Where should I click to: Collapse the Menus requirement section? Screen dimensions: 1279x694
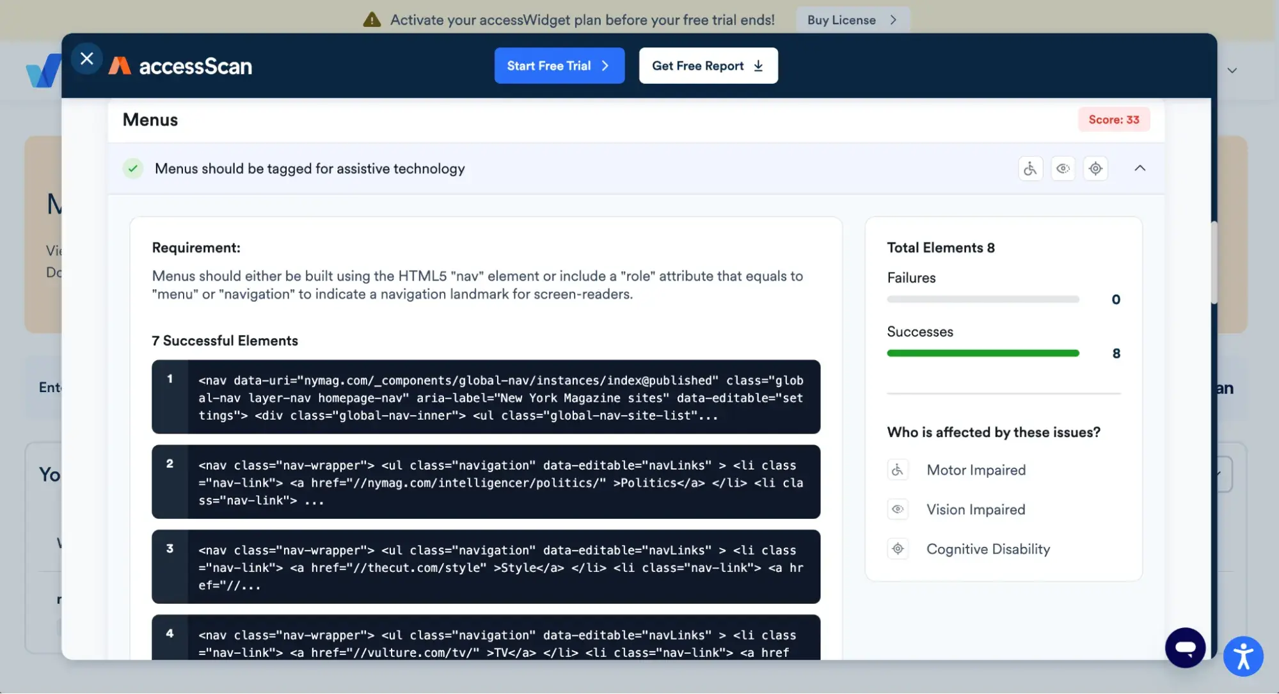pos(1140,168)
